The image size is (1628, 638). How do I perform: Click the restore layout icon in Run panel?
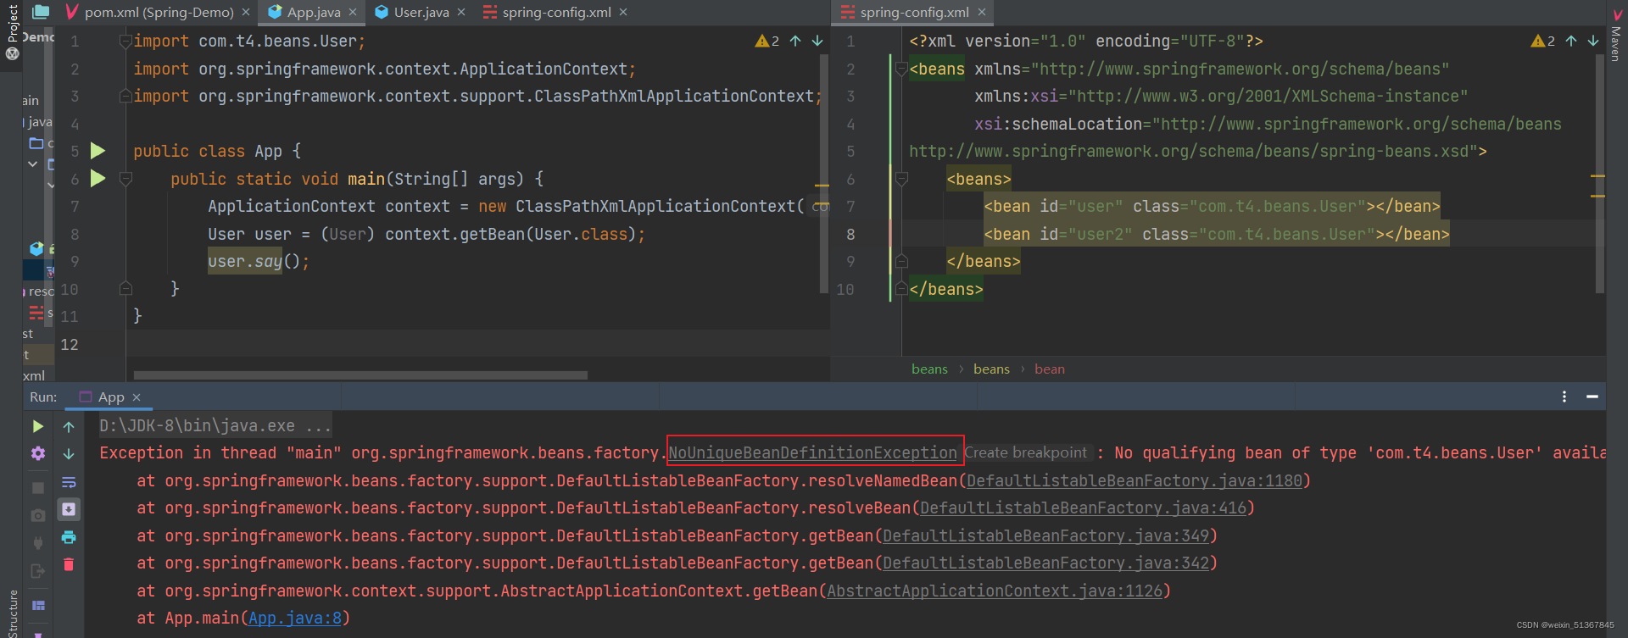pyautogui.click(x=38, y=605)
